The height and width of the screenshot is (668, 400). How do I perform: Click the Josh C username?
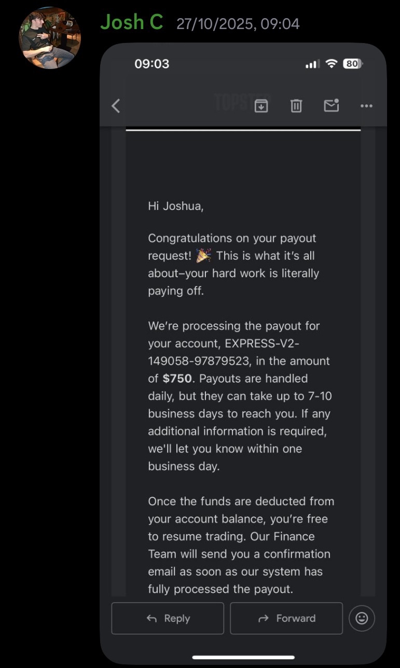[132, 22]
